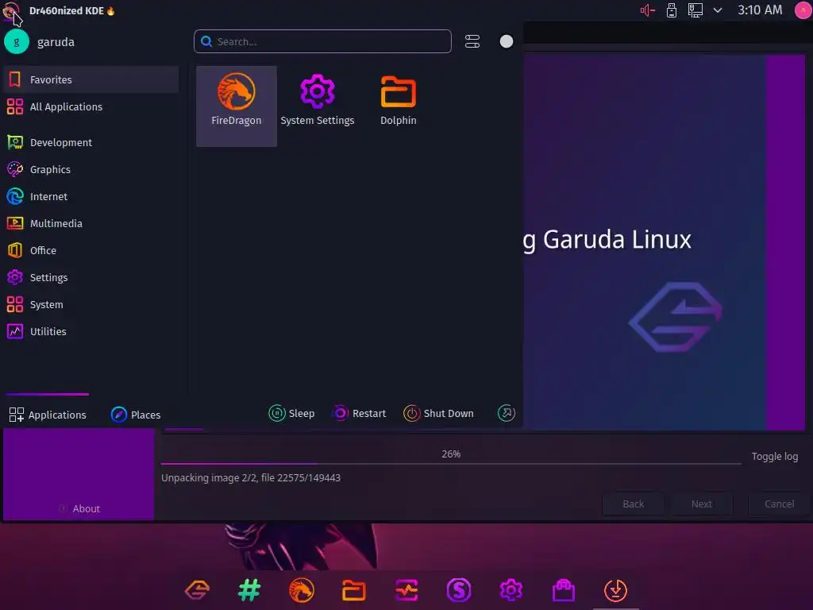Image resolution: width=813 pixels, height=610 pixels.
Task: Open the network tray icon
Action: point(695,10)
